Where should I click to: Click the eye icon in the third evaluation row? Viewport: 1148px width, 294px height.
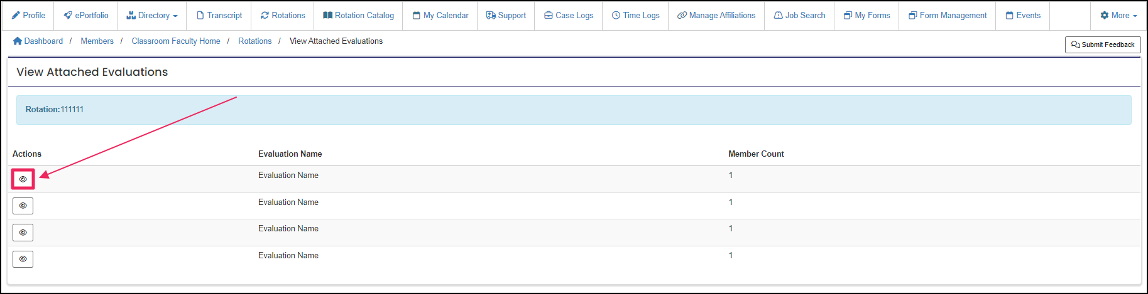(x=23, y=233)
